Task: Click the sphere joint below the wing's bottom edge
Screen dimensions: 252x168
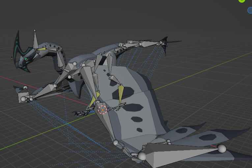Action: [x=116, y=143]
